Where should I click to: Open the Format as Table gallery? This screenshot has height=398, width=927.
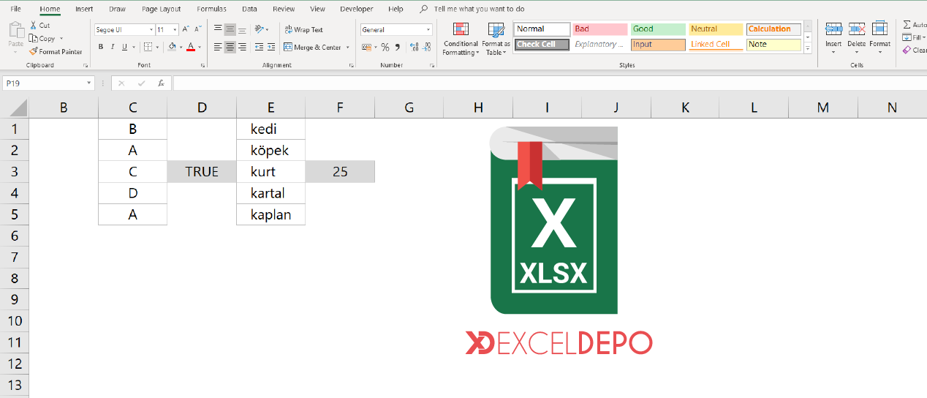pos(496,39)
